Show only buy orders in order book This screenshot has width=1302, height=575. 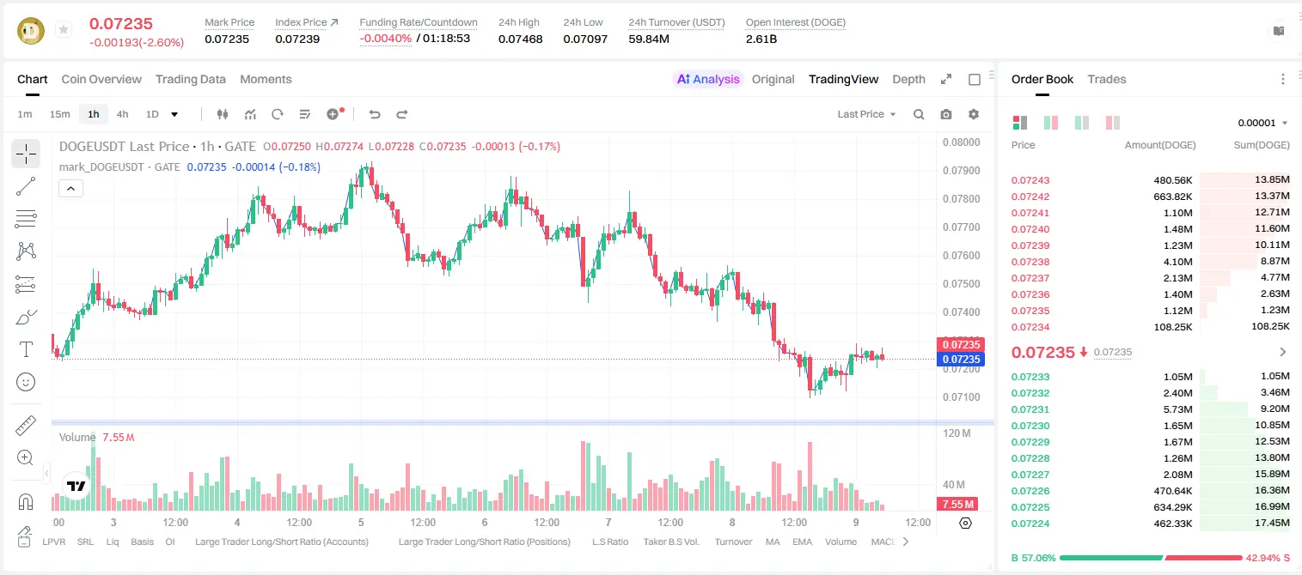(x=1083, y=123)
